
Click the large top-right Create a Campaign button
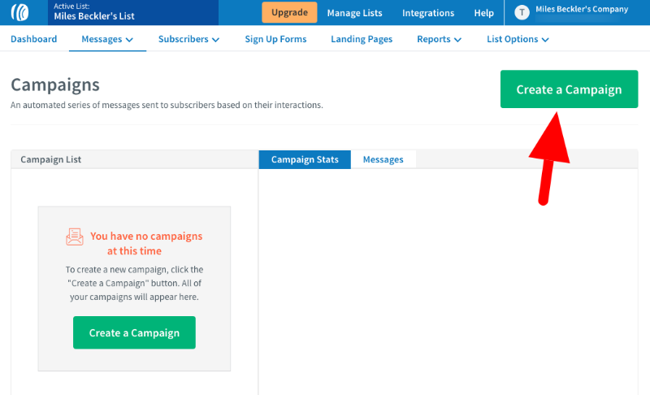[569, 89]
